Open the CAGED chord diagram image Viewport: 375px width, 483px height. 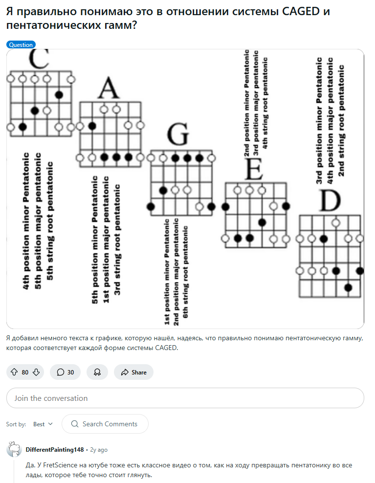tap(185, 189)
